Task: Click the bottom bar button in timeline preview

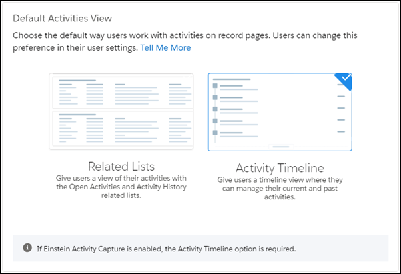Action: tap(281, 147)
